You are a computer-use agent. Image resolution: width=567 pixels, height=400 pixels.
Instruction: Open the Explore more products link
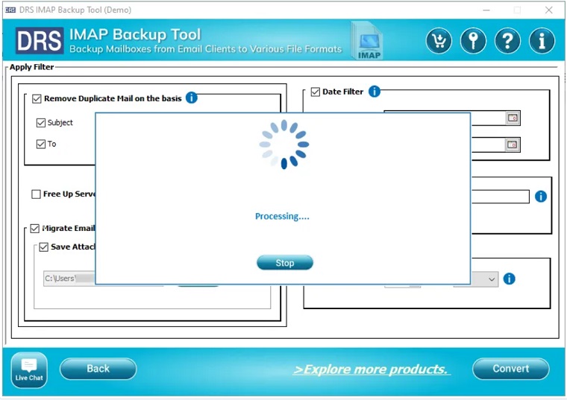pyautogui.click(x=372, y=369)
